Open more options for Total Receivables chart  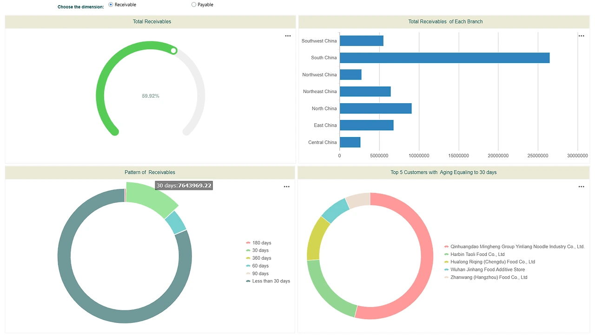288,36
